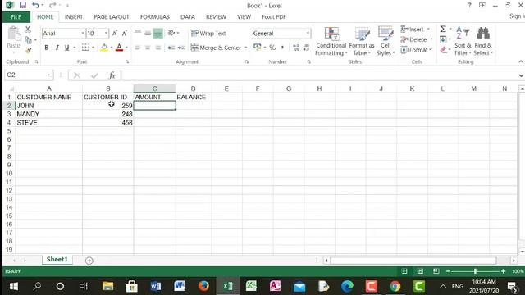The width and height of the screenshot is (525, 295).
Task: Select cell containing JOHN
Action: (49, 106)
